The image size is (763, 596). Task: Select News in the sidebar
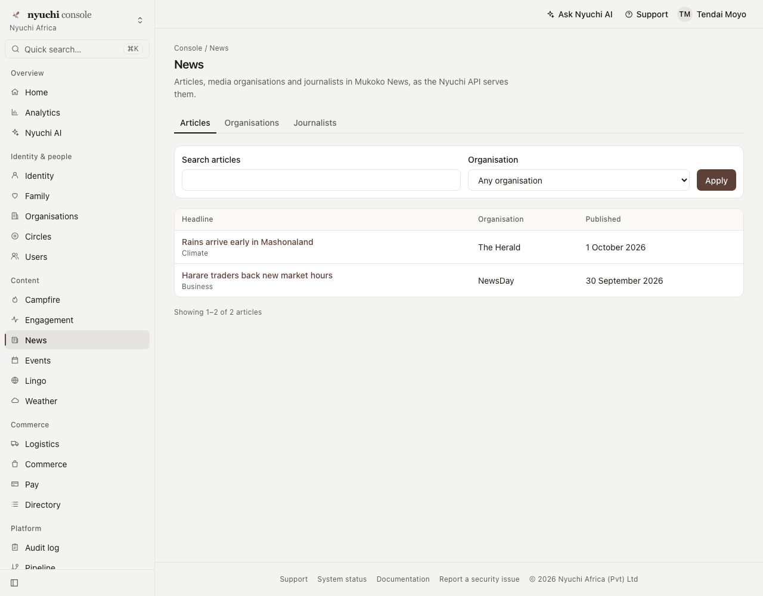77,340
